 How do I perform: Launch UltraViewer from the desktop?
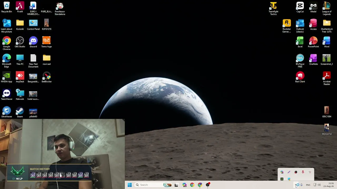tap(7, 112)
